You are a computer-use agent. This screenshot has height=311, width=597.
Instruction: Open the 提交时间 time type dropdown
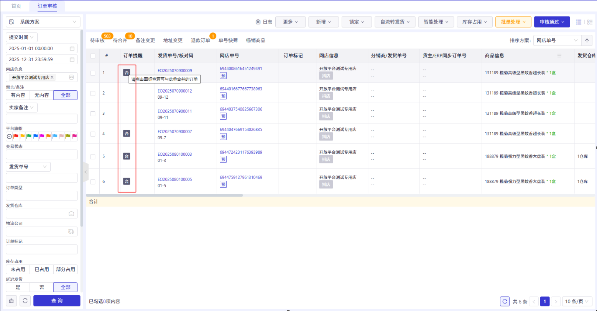point(21,37)
